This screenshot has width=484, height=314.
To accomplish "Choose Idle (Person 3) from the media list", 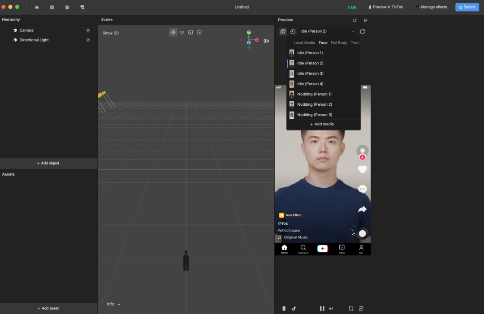I will point(324,73).
